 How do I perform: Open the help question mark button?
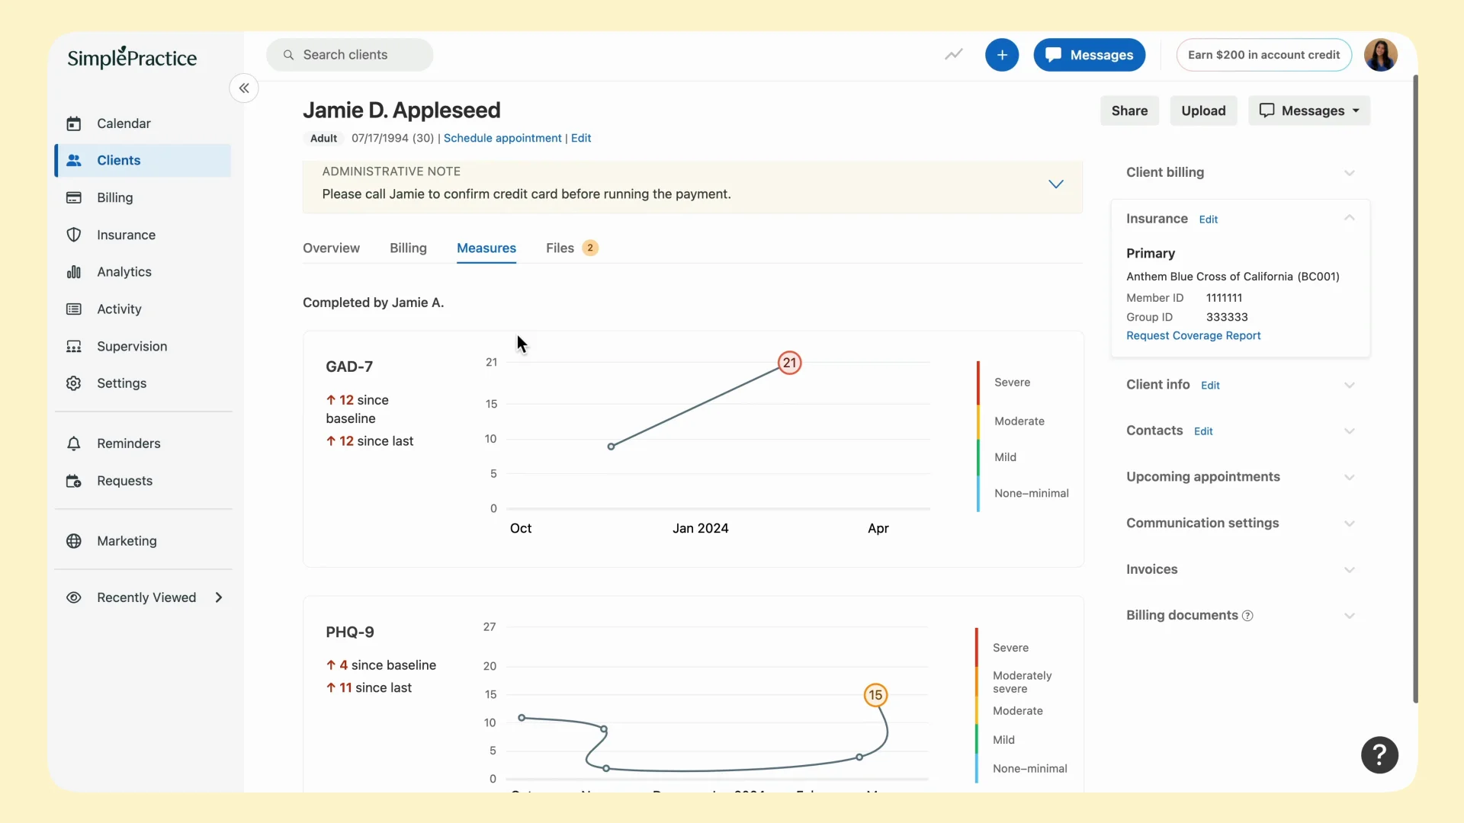(x=1379, y=755)
